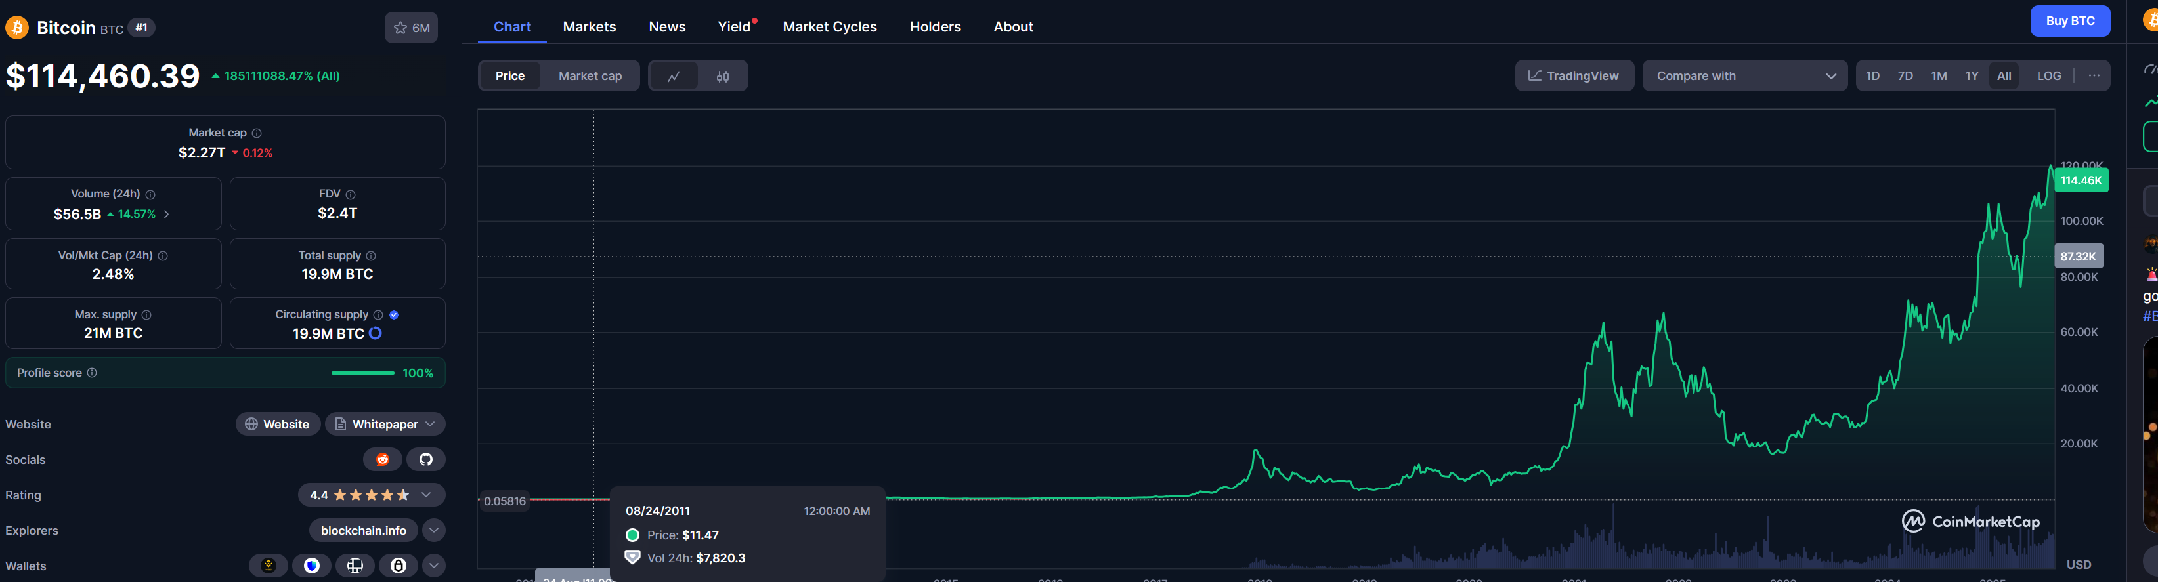Open blockchain.info explorer link

(x=364, y=530)
